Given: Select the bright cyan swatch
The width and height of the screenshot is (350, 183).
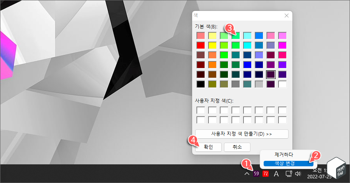Looking at the screenshot, I should click(x=247, y=45).
